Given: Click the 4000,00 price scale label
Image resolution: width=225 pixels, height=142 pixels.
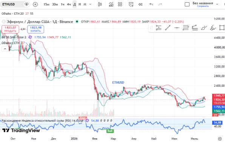Looking at the screenshot, I should (x=219, y=47).
